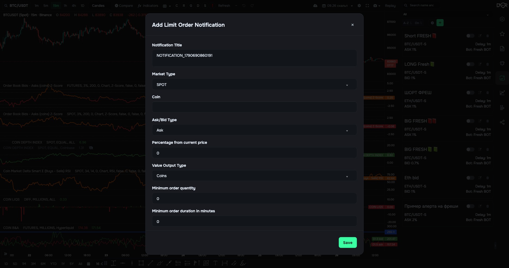Click the fullscreen icon in chart toolbar
Viewport: 509px width, 268px height.
pos(367,6)
